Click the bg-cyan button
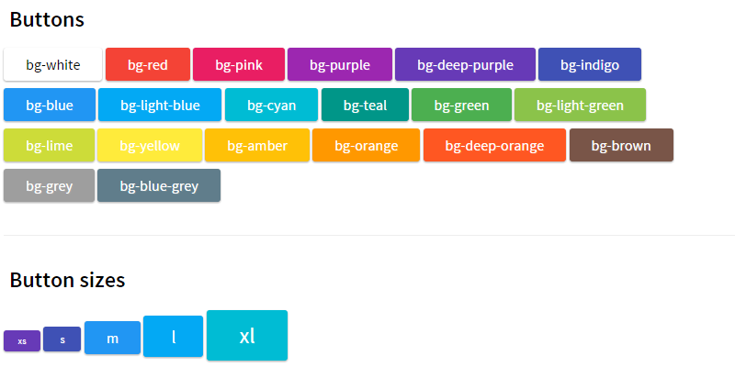The width and height of the screenshot is (735, 367). [271, 106]
